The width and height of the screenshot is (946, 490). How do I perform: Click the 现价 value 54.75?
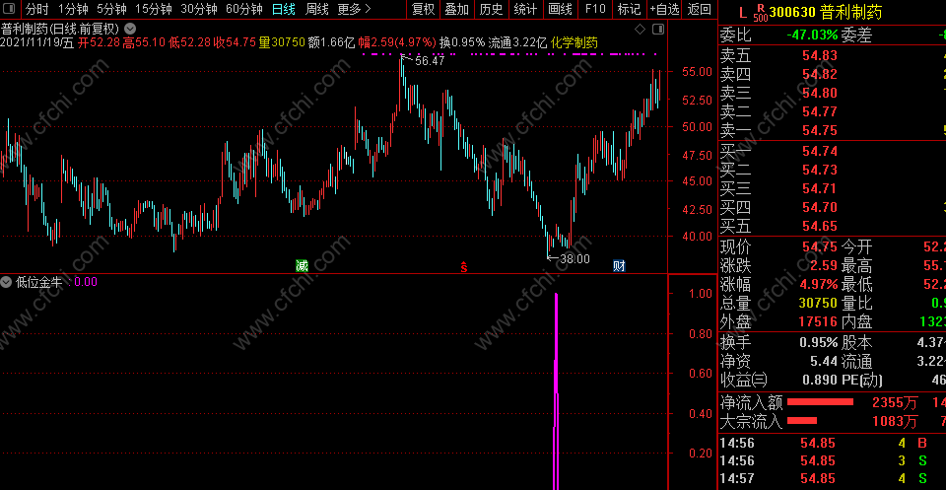(819, 246)
